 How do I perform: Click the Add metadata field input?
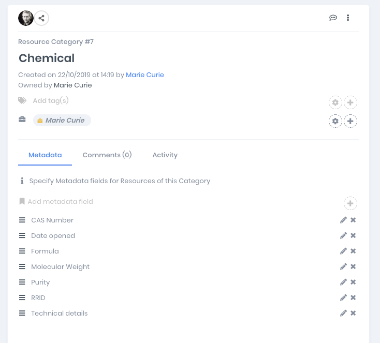coord(61,202)
